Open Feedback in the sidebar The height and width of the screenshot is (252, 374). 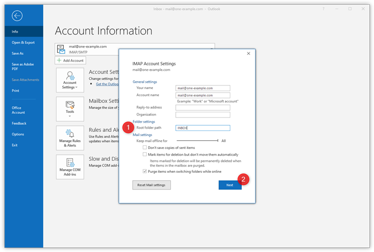point(19,123)
